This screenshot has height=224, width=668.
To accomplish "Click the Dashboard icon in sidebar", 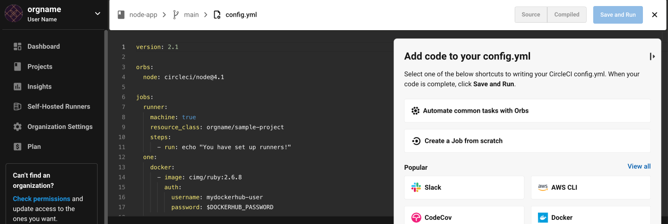I will coord(18,46).
